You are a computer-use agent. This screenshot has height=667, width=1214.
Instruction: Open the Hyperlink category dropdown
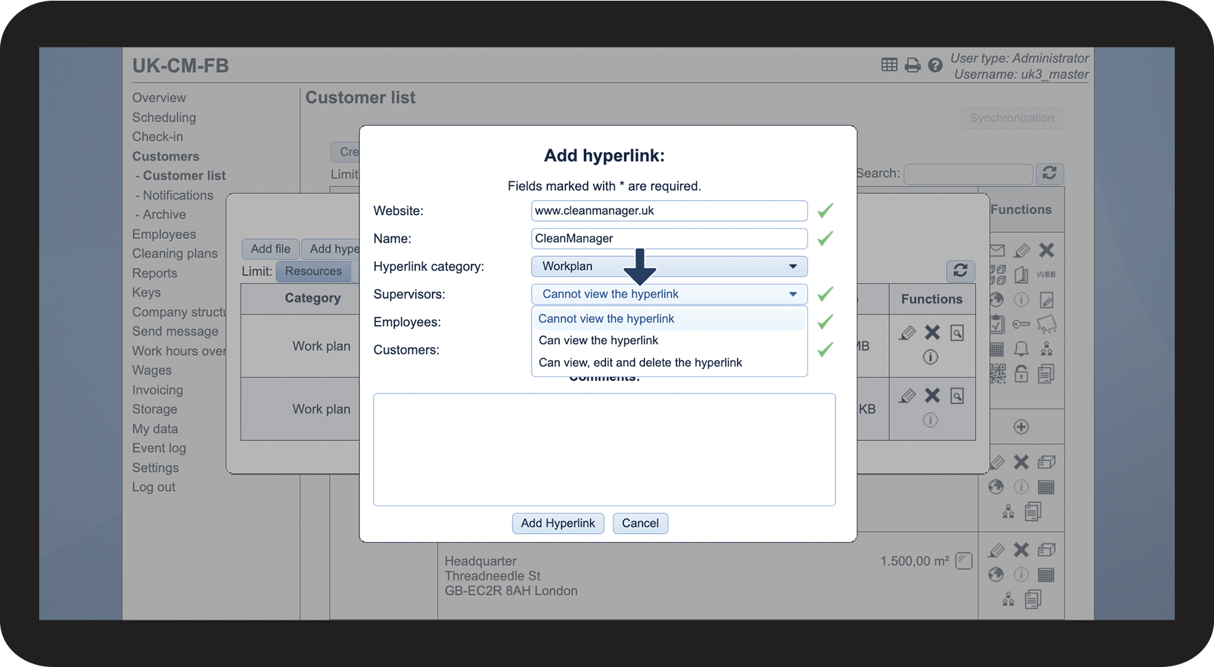[669, 267]
